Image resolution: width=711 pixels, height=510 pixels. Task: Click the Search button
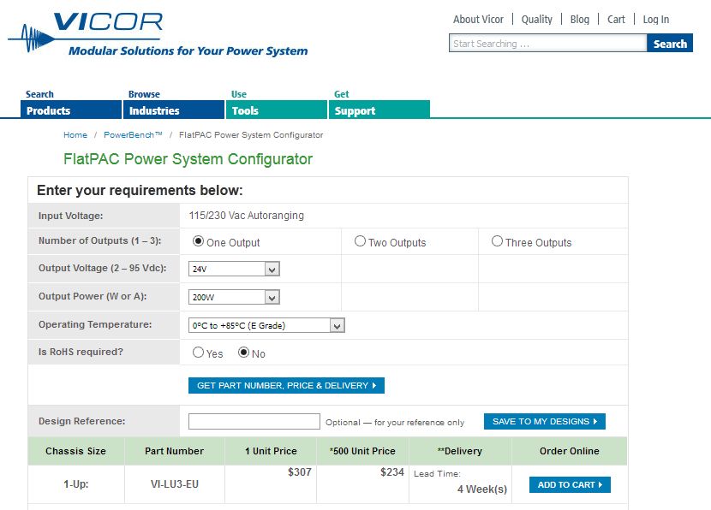click(x=670, y=44)
